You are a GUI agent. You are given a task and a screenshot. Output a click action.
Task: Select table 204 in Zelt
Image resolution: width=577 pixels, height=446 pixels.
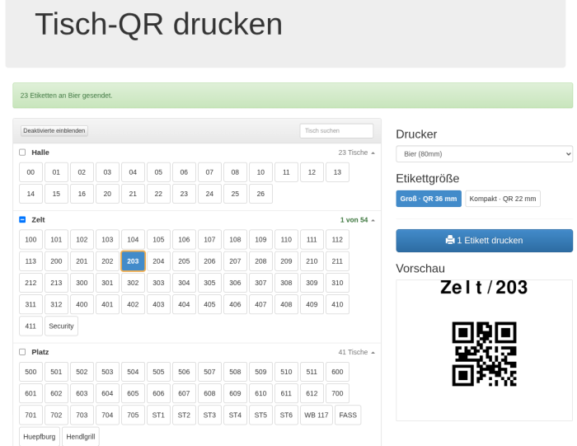pos(158,261)
